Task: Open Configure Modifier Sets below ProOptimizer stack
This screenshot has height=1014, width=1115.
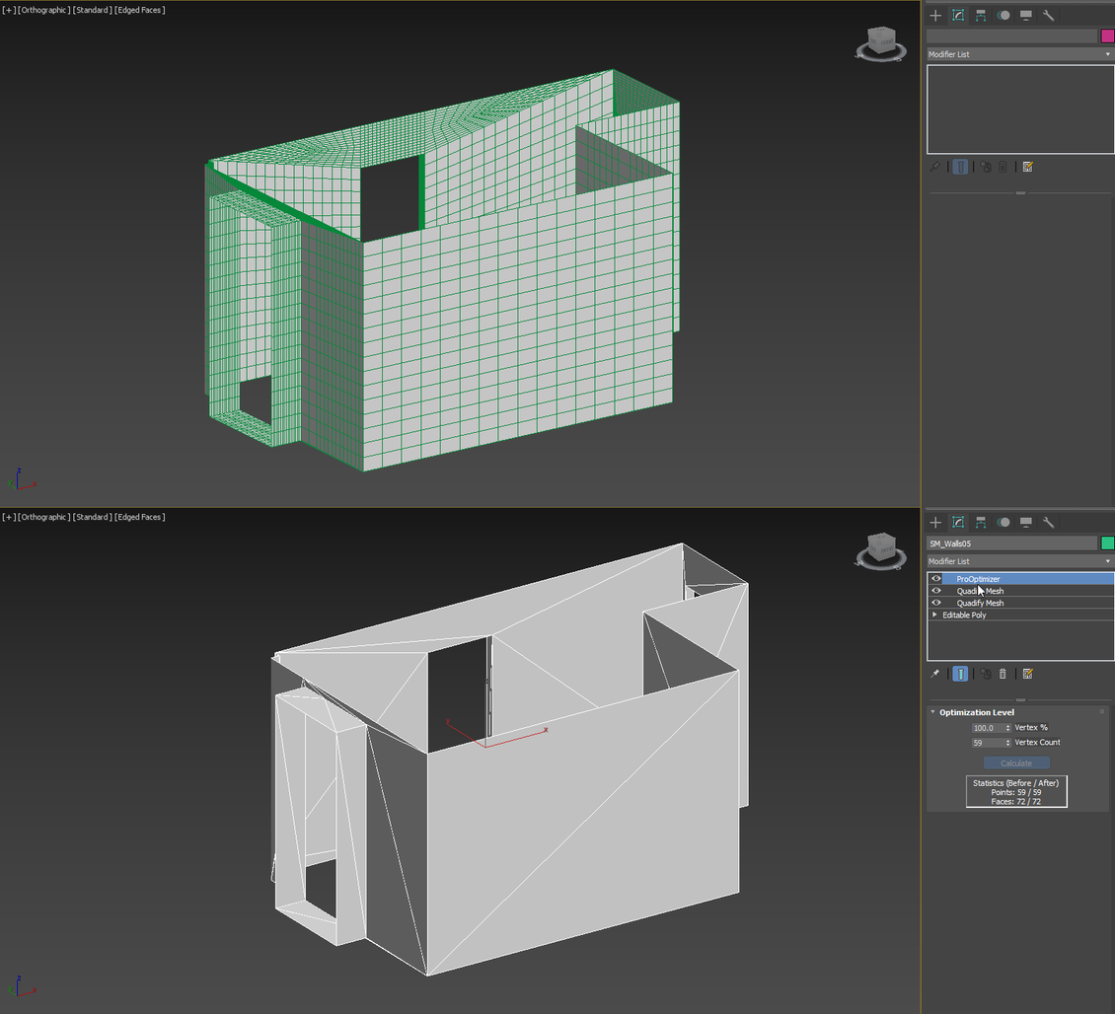Action: (1027, 674)
